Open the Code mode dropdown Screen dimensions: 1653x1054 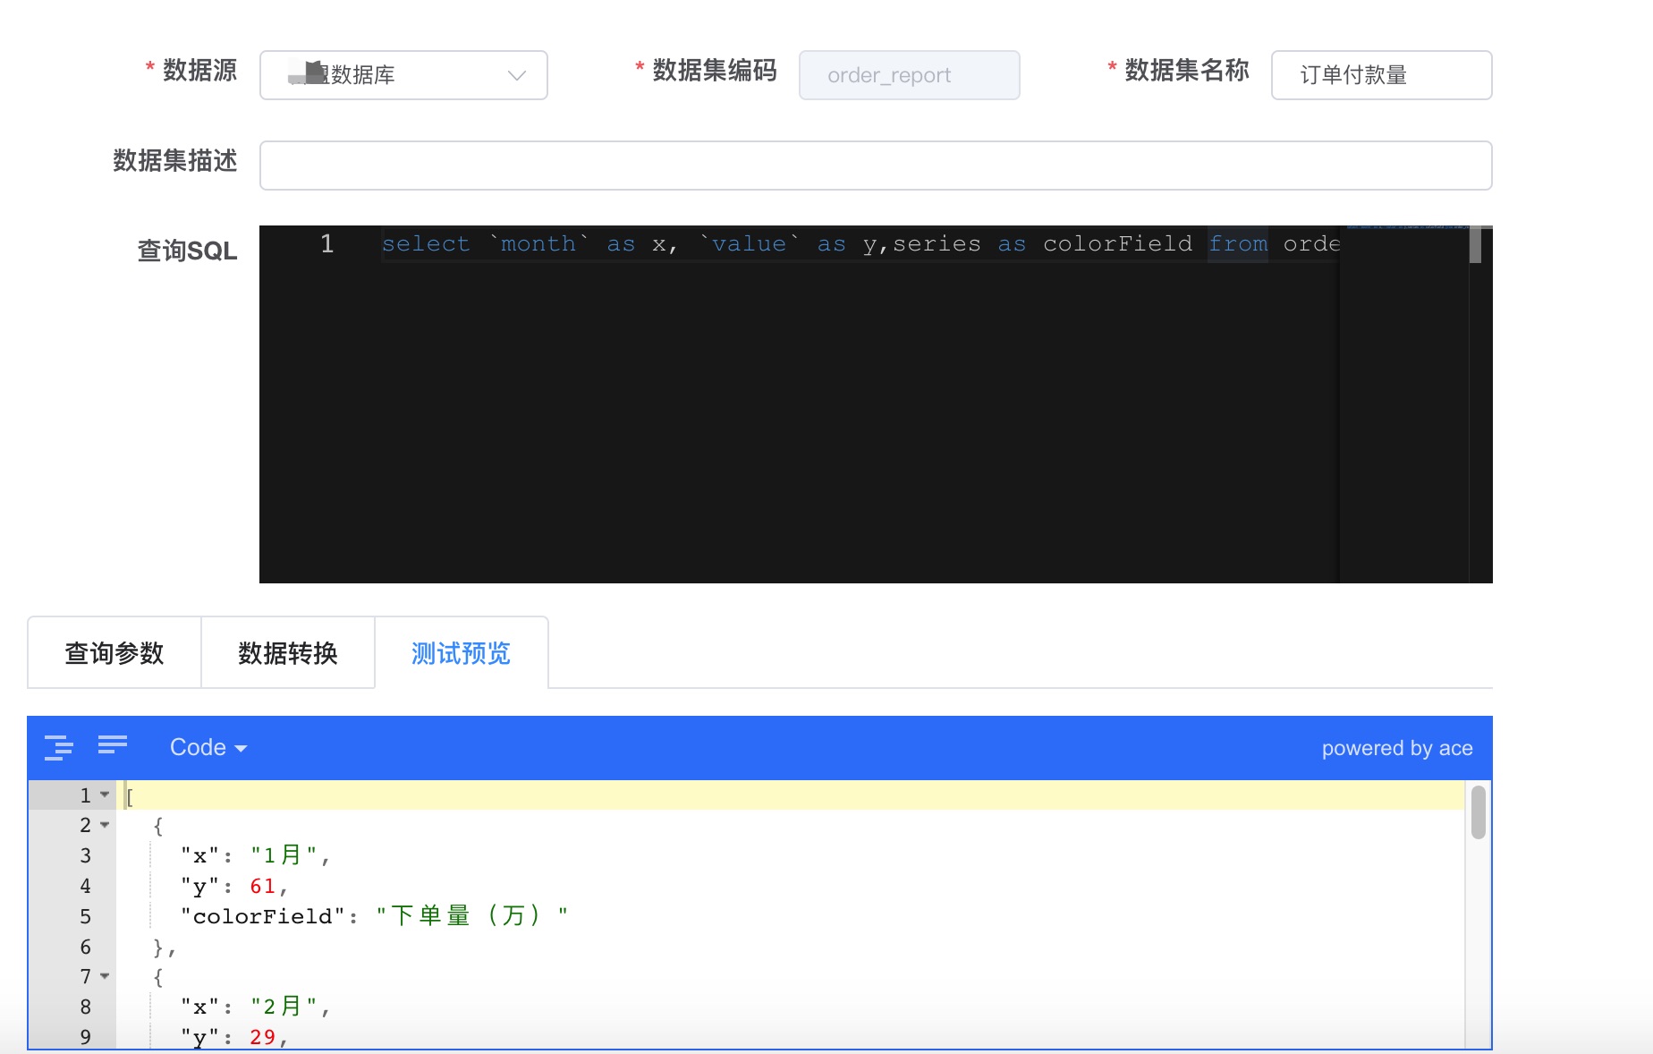(208, 747)
